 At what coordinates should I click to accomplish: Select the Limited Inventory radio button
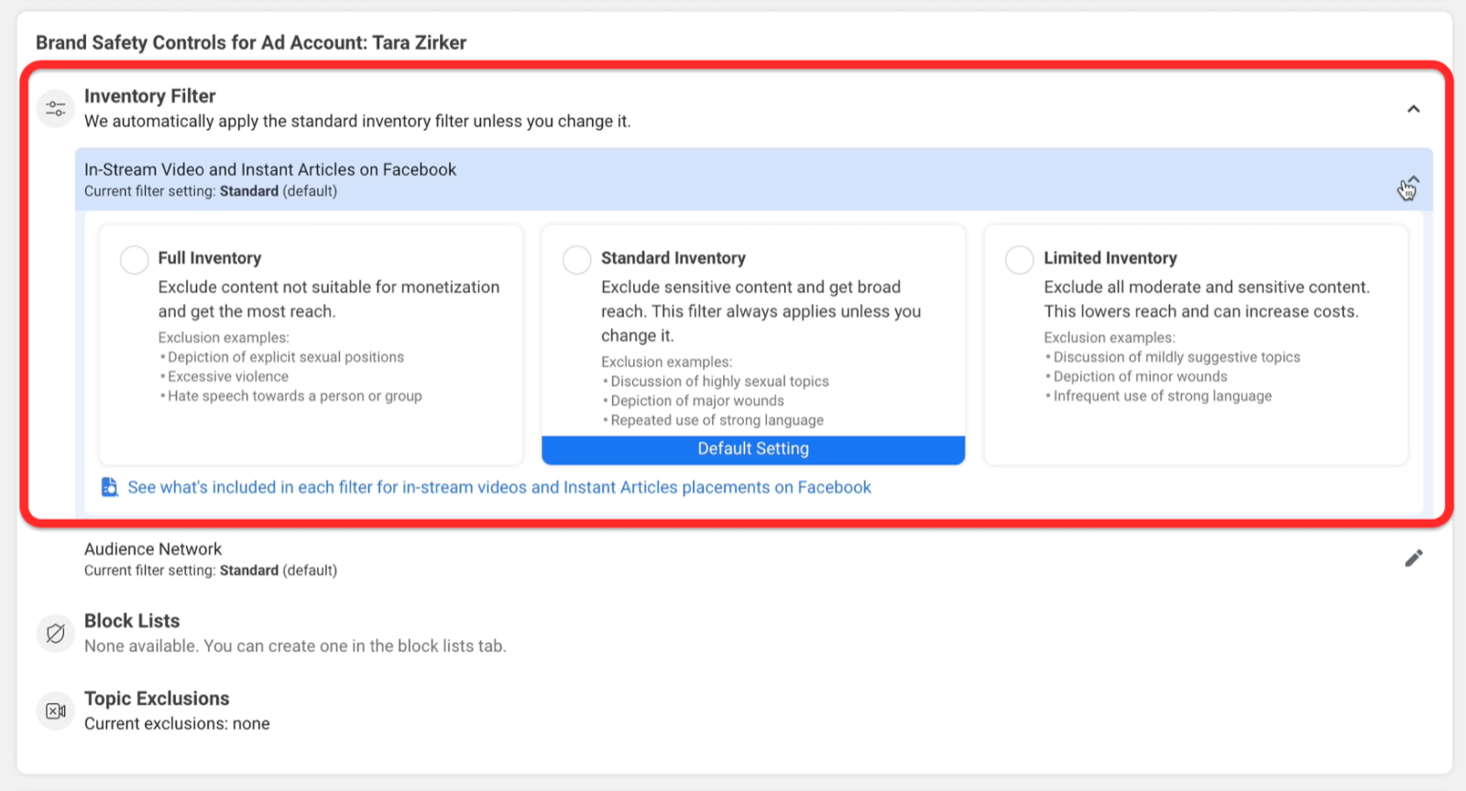click(1020, 260)
